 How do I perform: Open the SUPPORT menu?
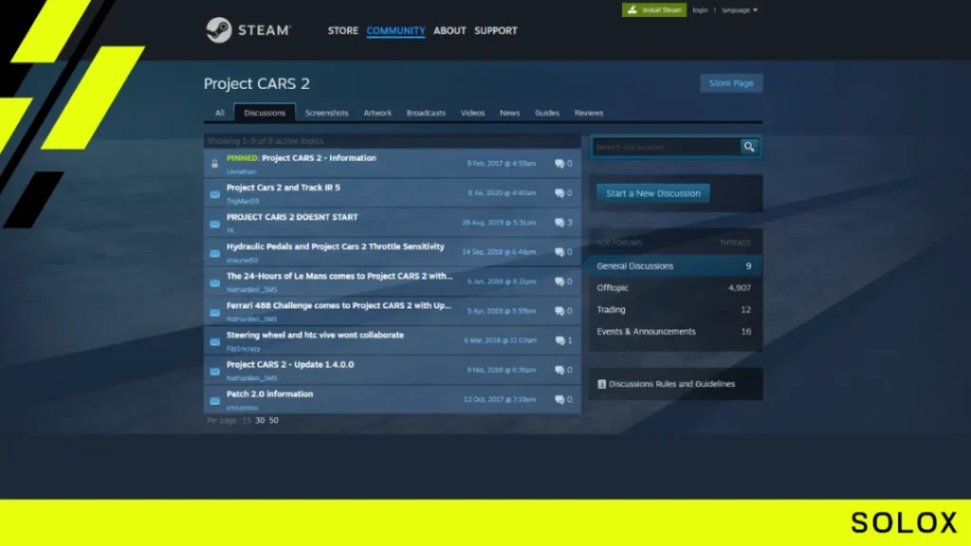[x=495, y=30]
